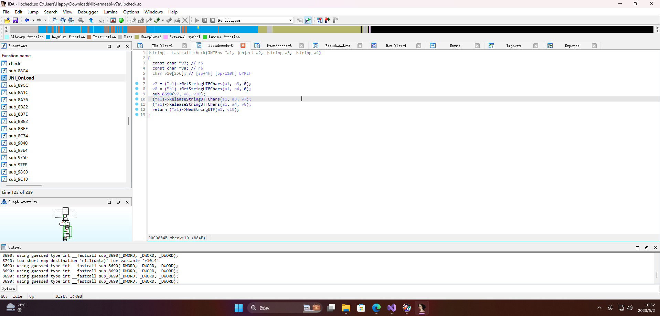Open the Search menu
Screen dimensions: 660x316
coord(51,12)
